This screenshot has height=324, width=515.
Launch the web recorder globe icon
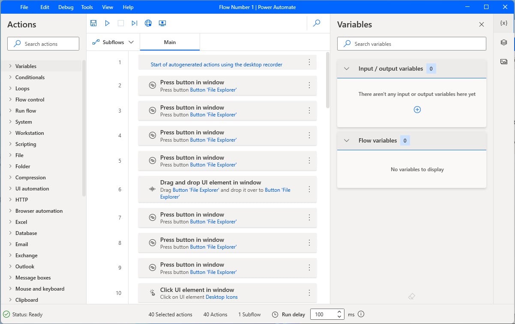click(148, 23)
